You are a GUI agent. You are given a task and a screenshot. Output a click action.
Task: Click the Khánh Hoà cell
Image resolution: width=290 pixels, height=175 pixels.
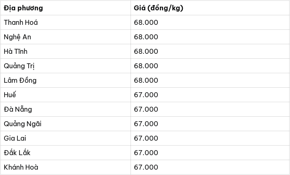pyautogui.click(x=65, y=167)
